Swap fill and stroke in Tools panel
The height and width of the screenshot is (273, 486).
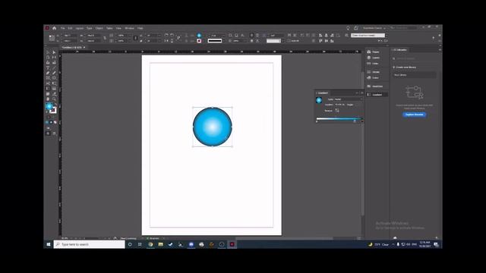coord(55,105)
